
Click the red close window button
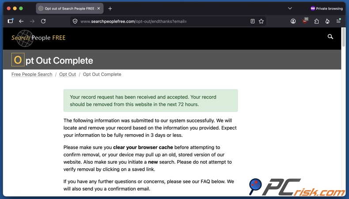point(9,8)
